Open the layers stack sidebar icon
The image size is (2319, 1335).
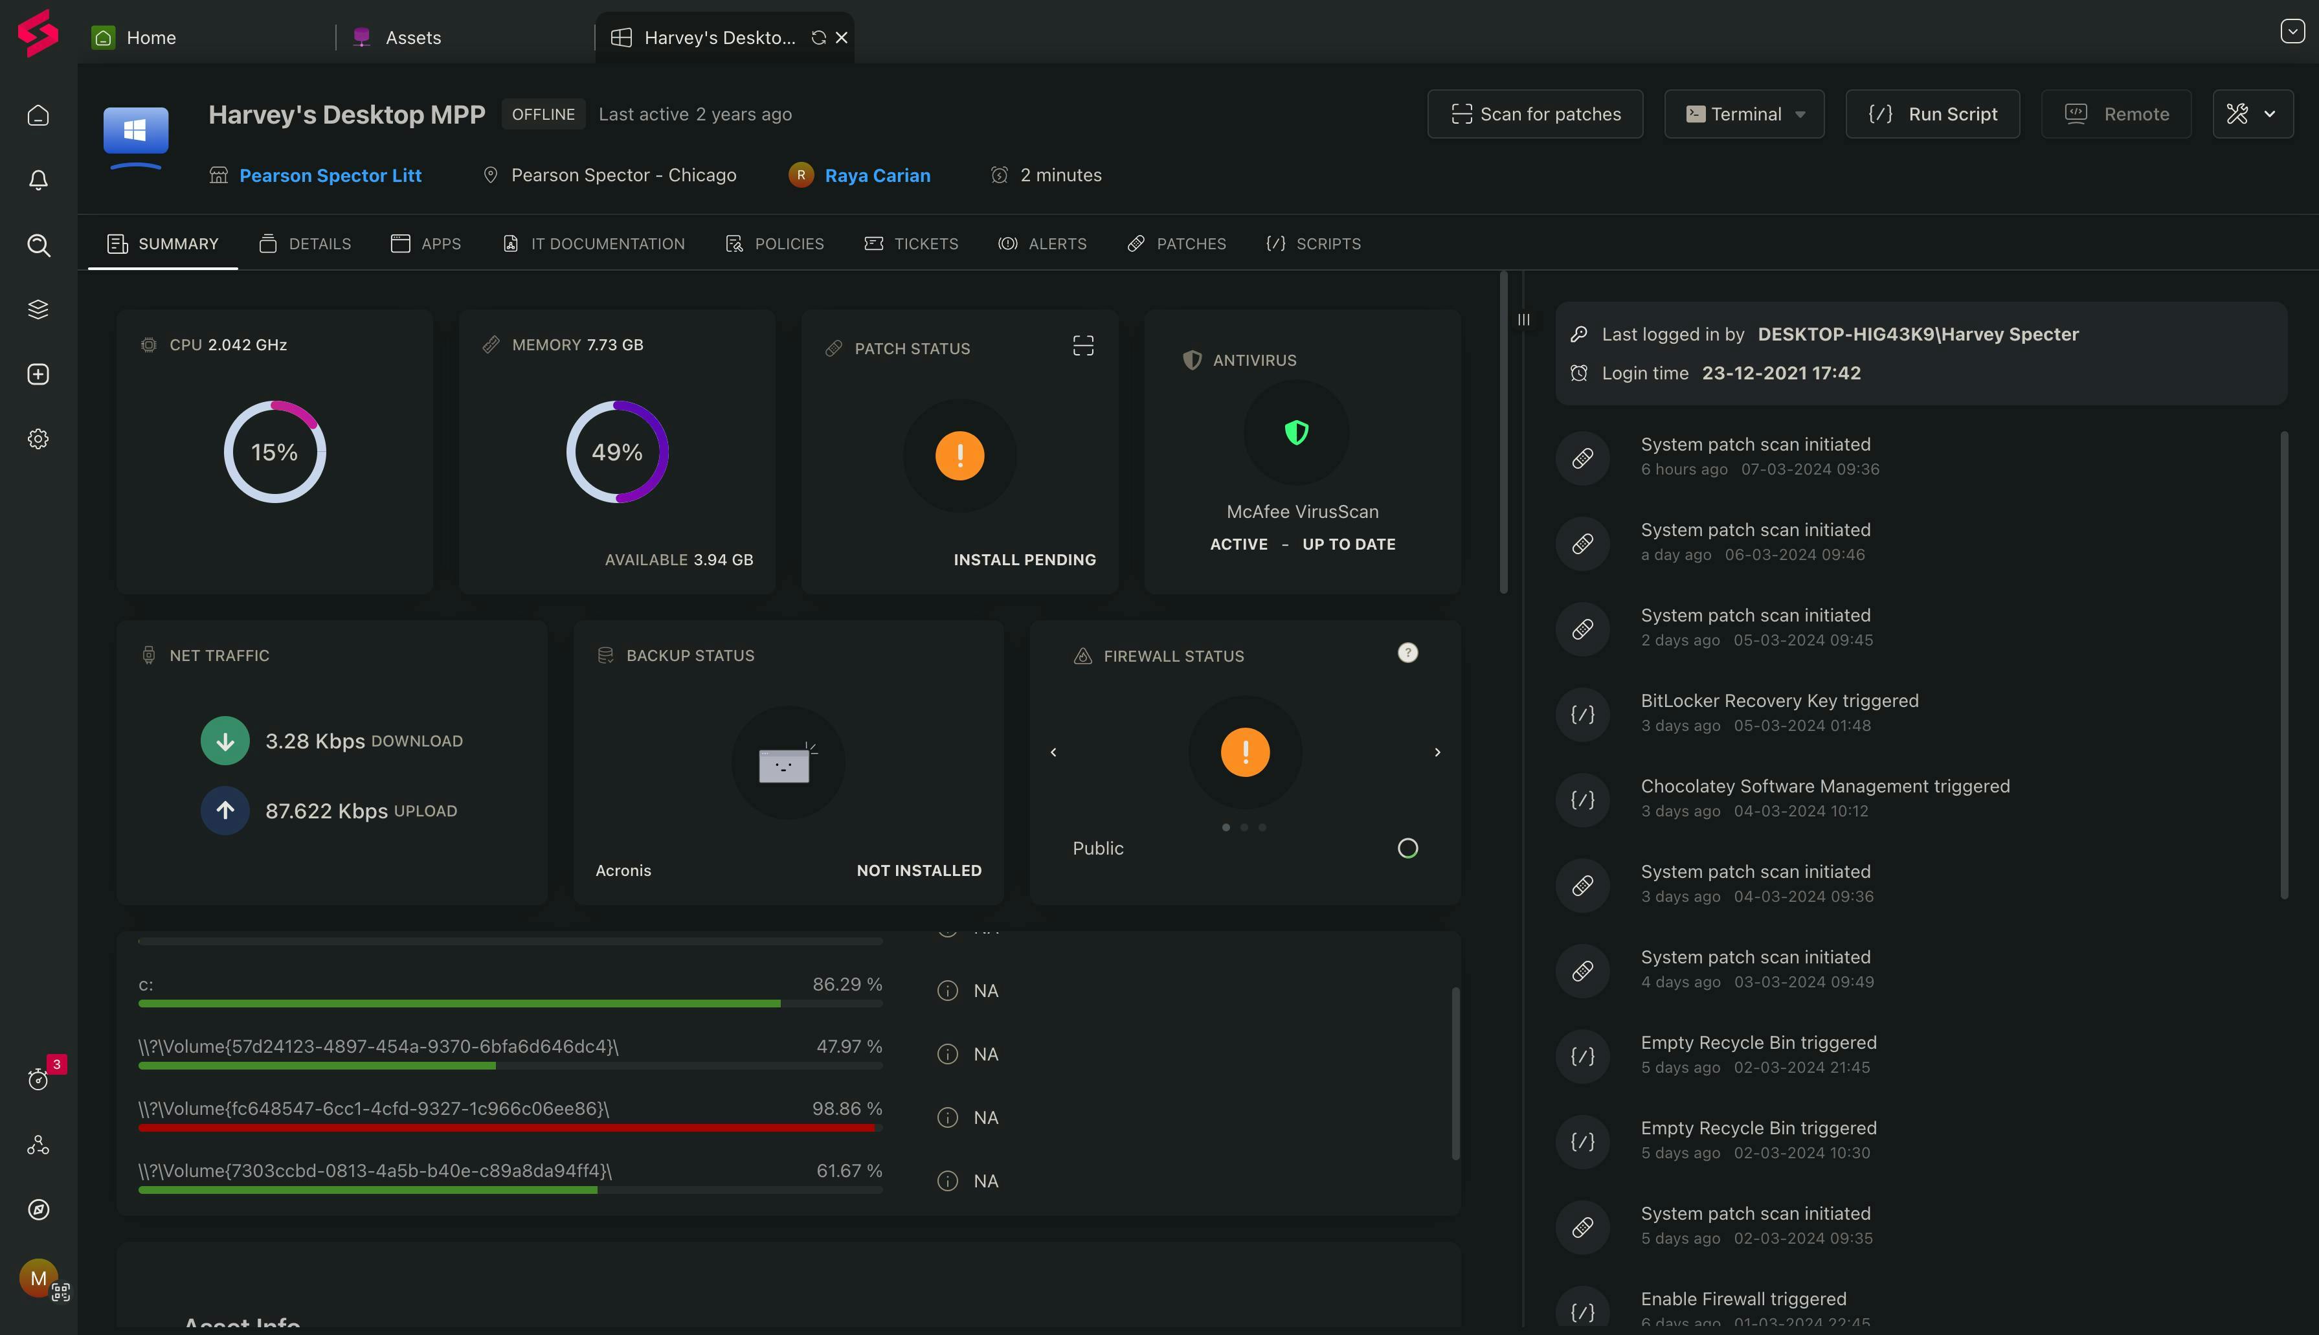pyautogui.click(x=38, y=310)
